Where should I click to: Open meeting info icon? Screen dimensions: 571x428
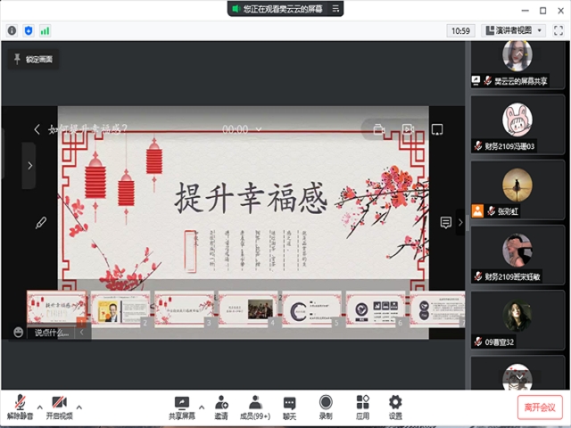[x=12, y=30]
